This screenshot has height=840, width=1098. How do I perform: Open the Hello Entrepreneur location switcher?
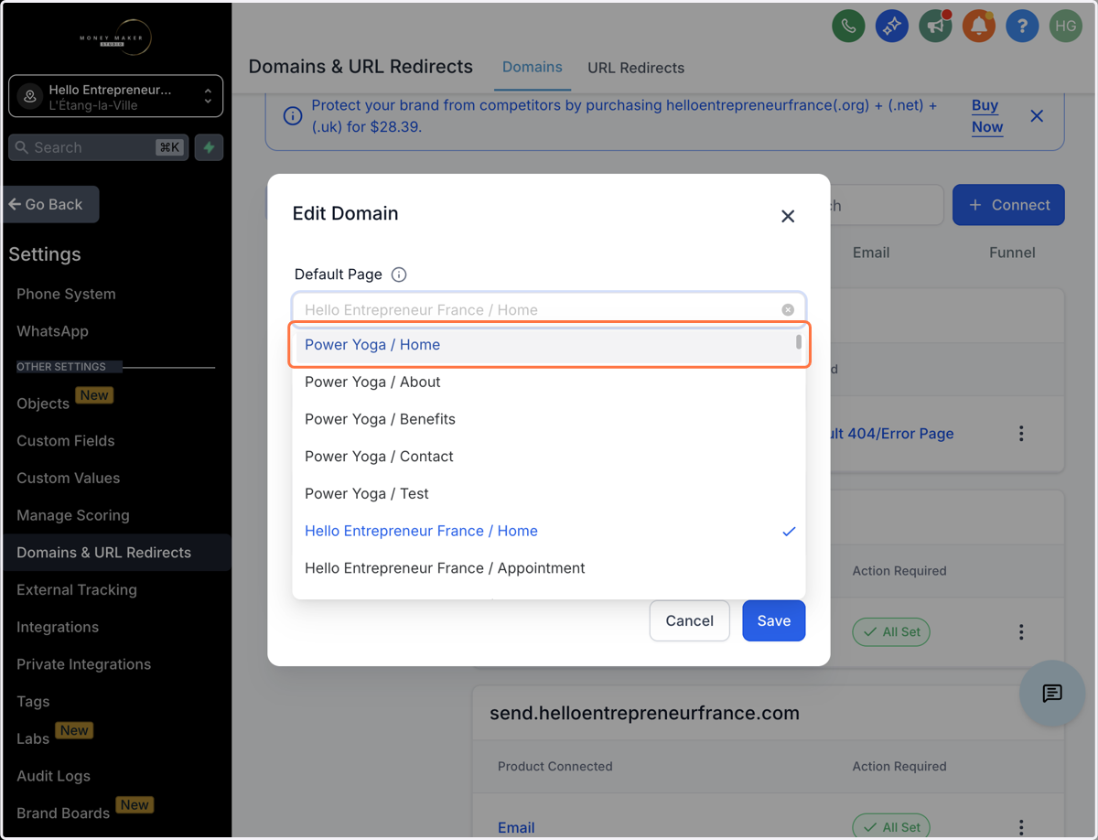[115, 96]
